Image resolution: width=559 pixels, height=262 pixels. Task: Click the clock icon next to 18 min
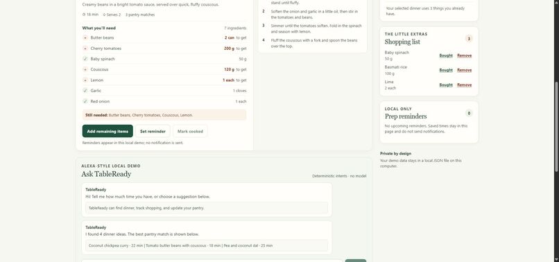(84, 15)
